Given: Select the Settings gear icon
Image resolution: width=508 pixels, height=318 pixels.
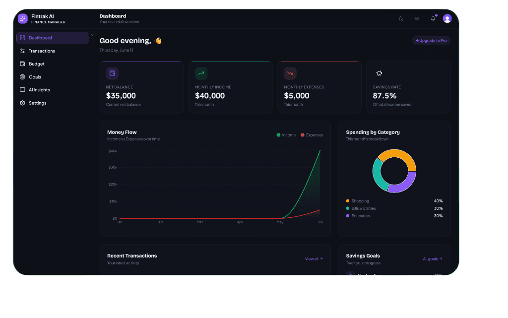Looking at the screenshot, I should click(x=22, y=103).
